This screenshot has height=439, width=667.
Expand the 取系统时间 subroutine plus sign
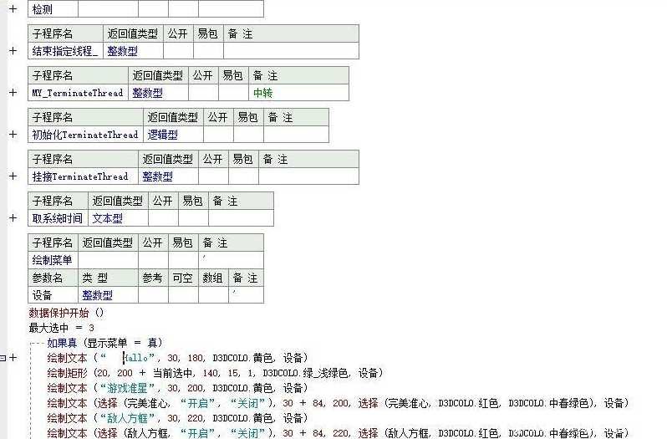pyautogui.click(x=13, y=217)
